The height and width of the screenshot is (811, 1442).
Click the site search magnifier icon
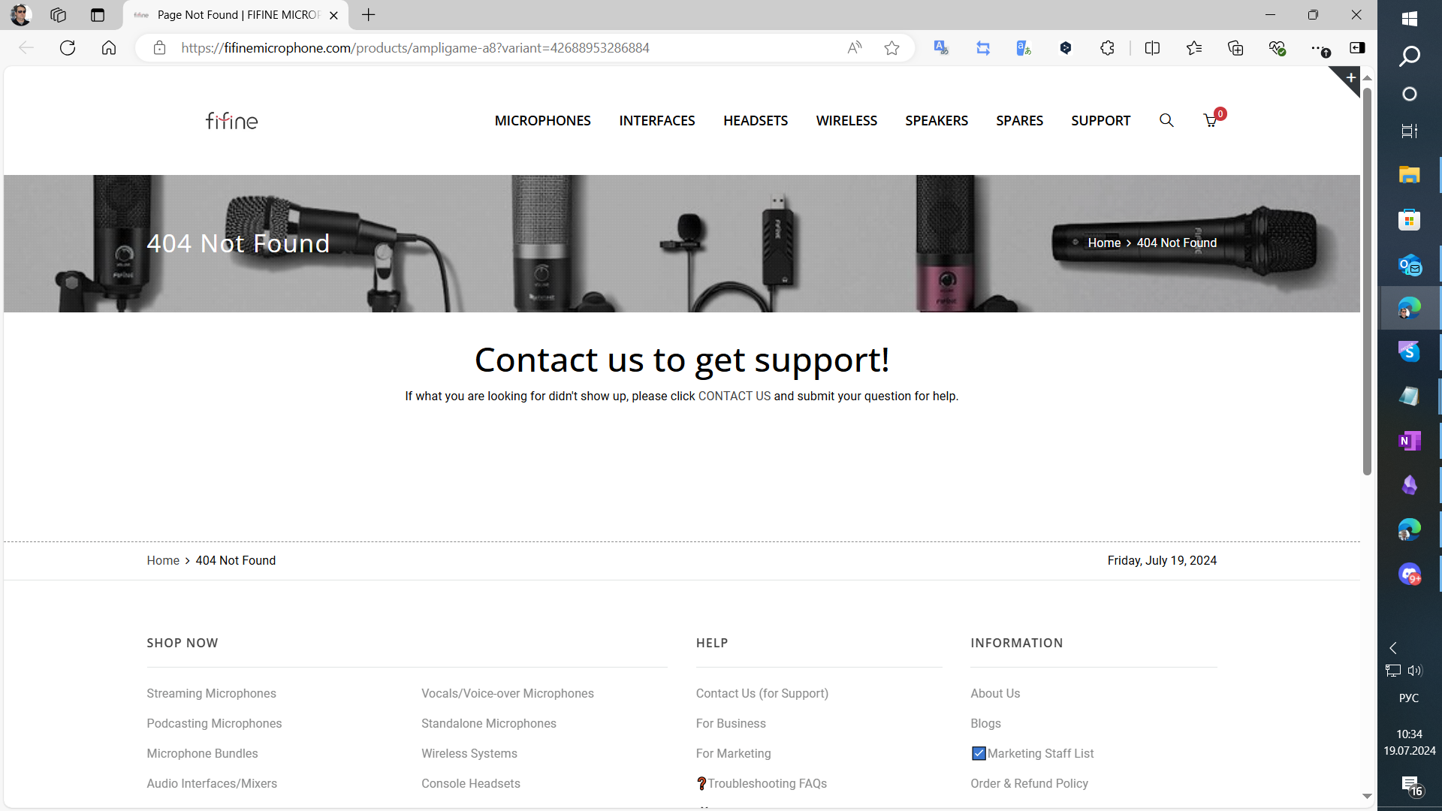pos(1166,120)
